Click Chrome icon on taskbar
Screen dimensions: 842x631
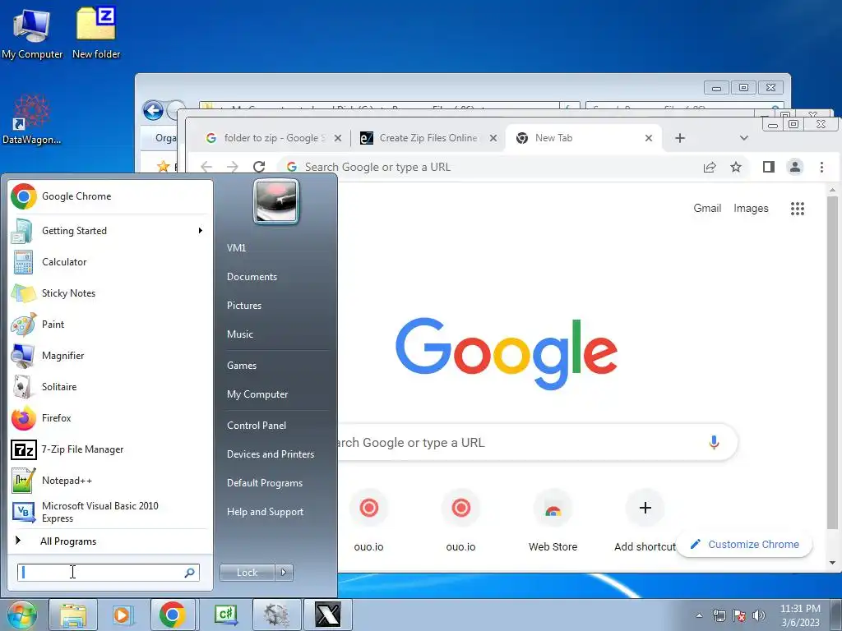(173, 615)
